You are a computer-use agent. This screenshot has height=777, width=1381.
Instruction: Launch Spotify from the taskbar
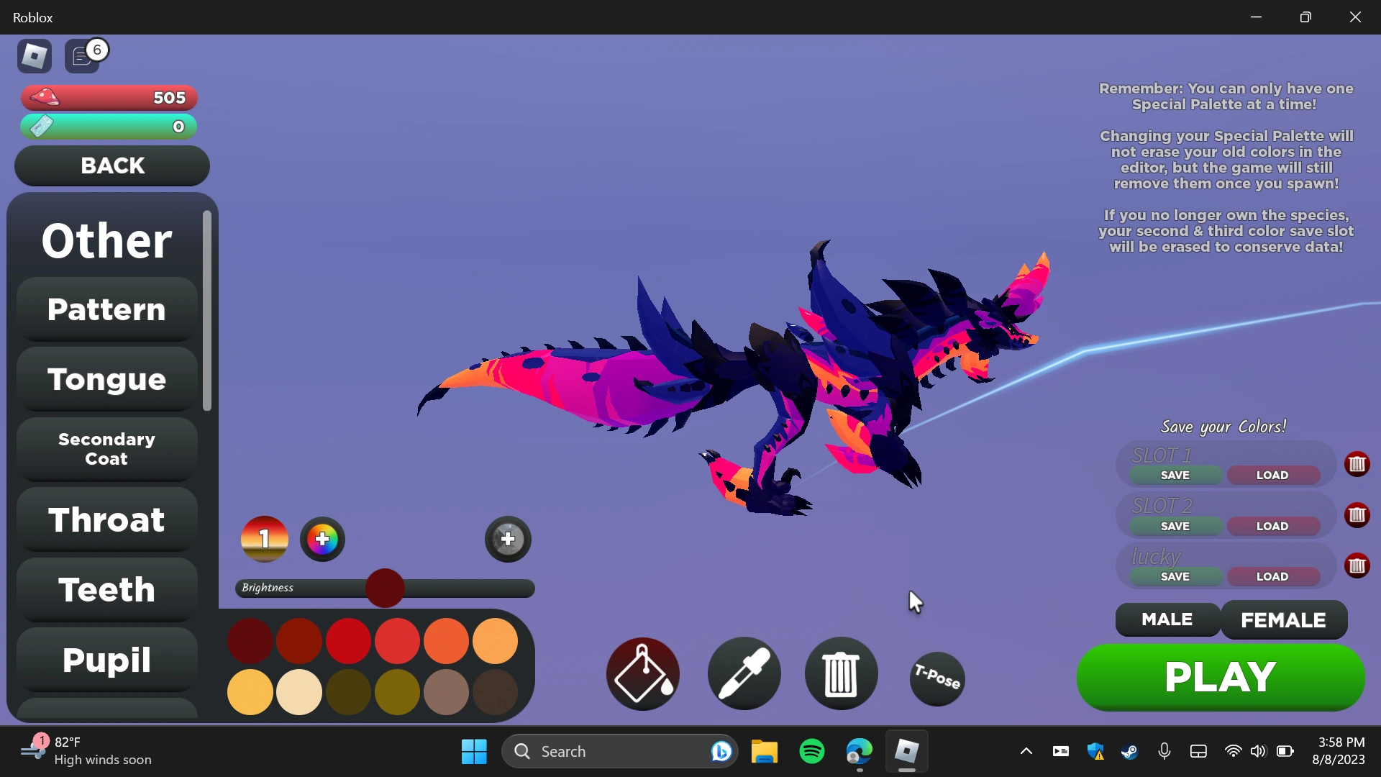(x=811, y=750)
